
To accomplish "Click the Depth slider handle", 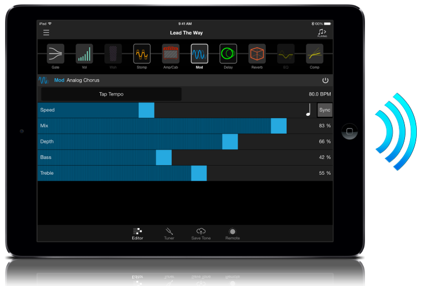I will [230, 142].
